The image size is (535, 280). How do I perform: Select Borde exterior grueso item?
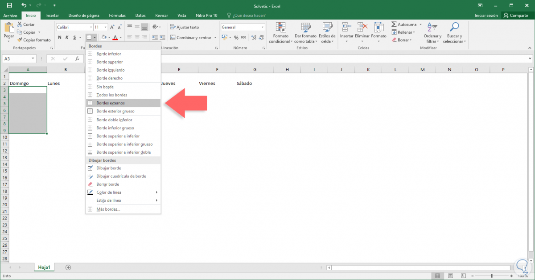click(123, 111)
